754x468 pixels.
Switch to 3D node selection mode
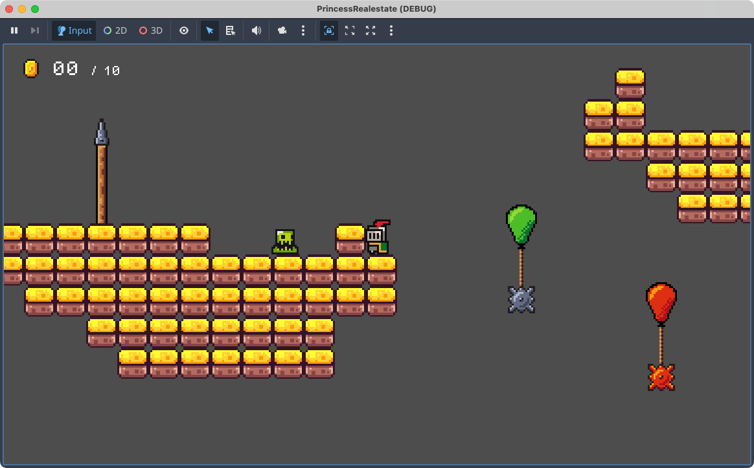tap(151, 30)
